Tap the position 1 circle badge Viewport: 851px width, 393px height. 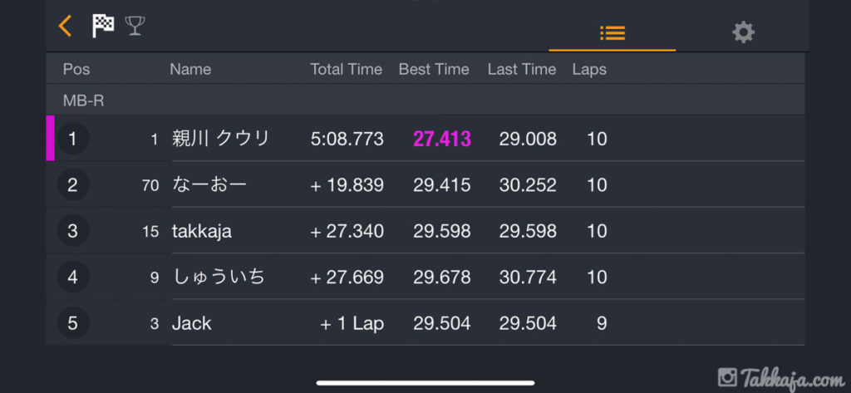pos(72,139)
